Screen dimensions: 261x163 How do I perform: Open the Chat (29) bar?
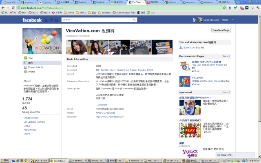coord(235,155)
